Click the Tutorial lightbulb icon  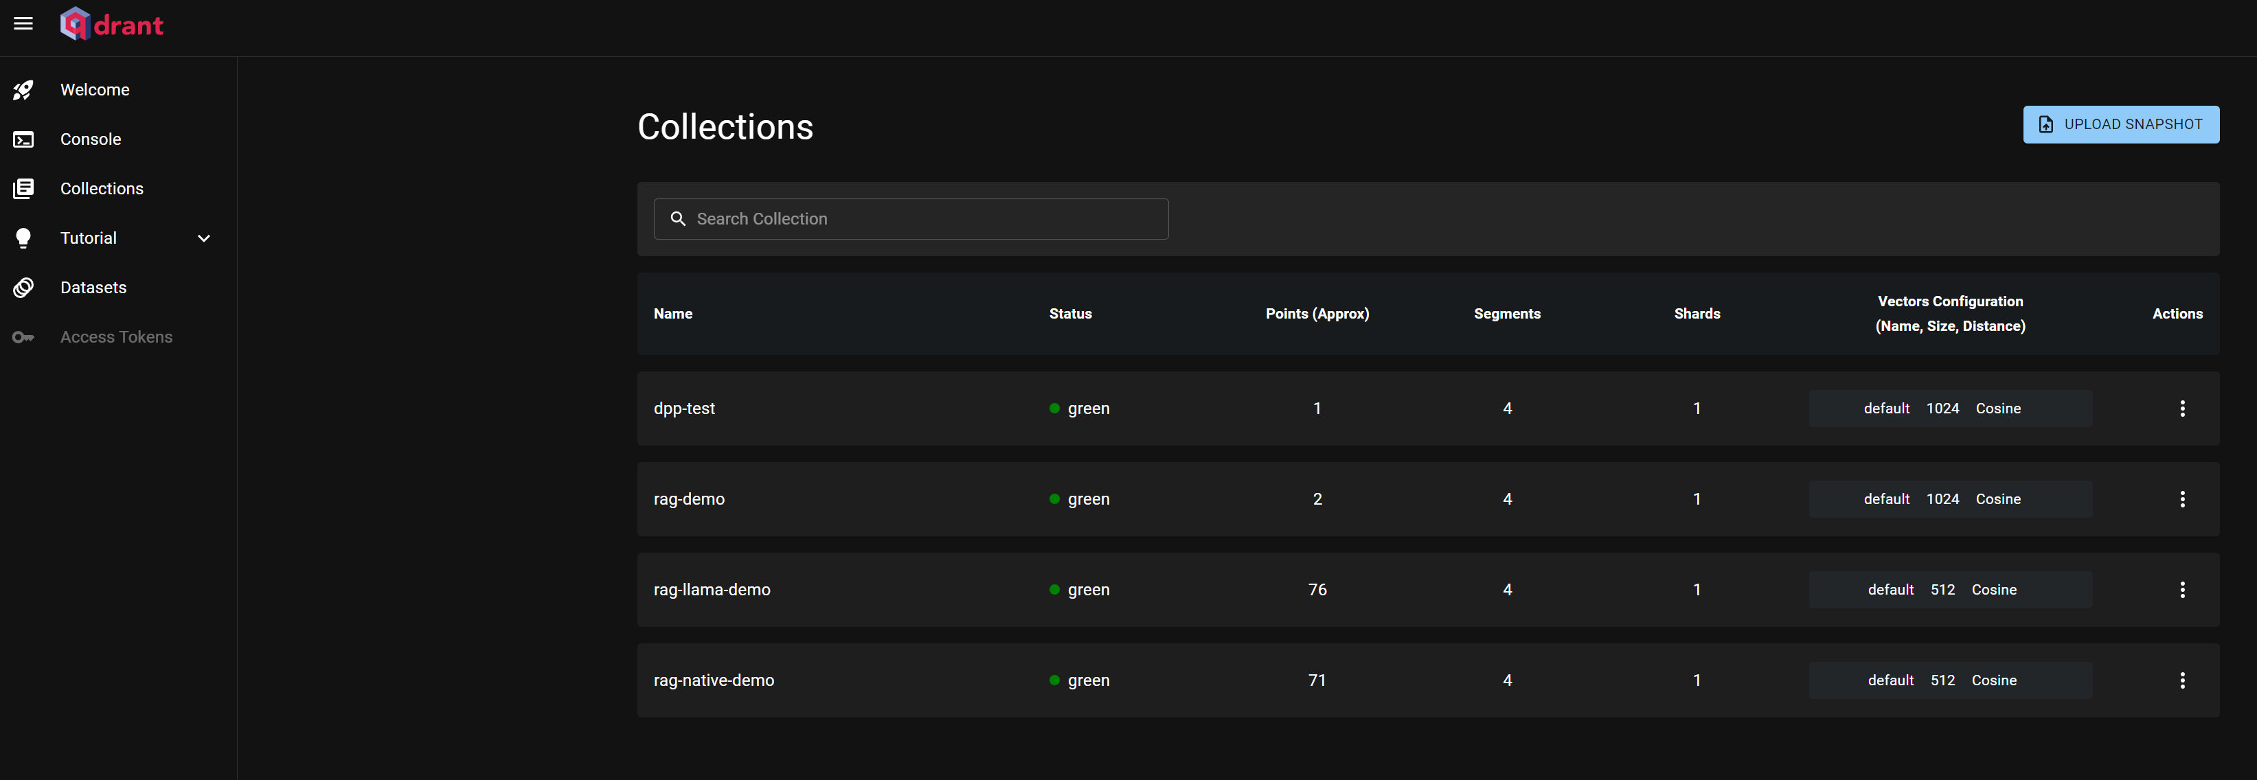23,238
